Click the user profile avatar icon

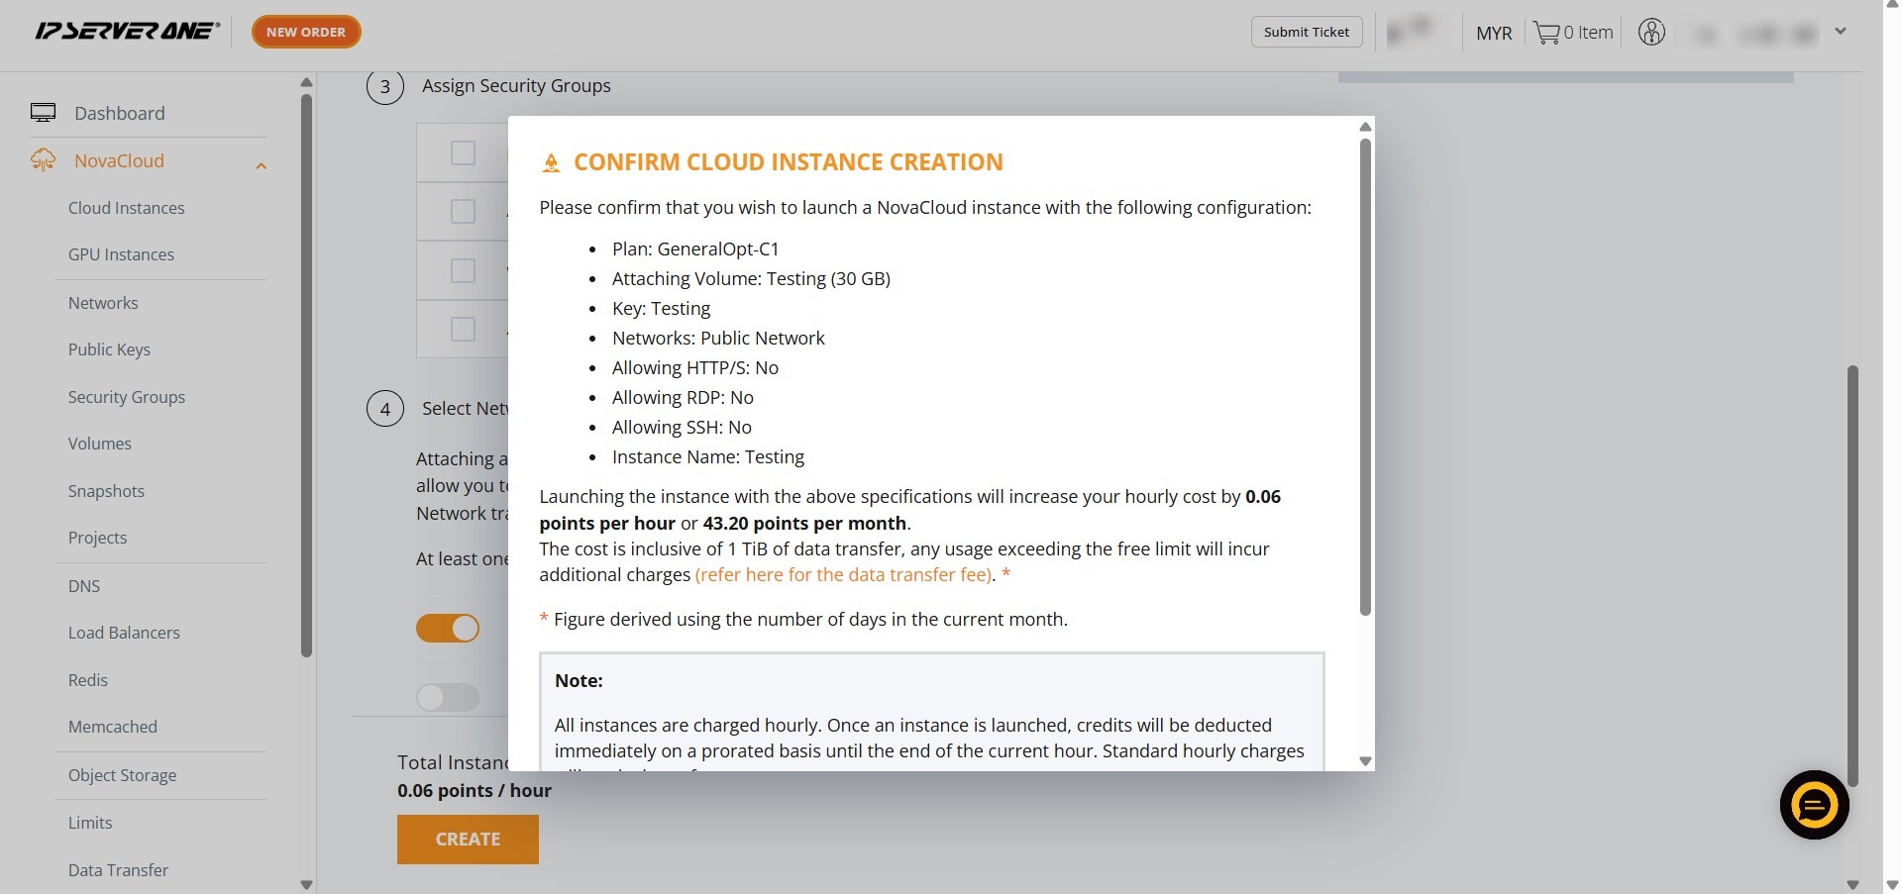coord(1651,33)
